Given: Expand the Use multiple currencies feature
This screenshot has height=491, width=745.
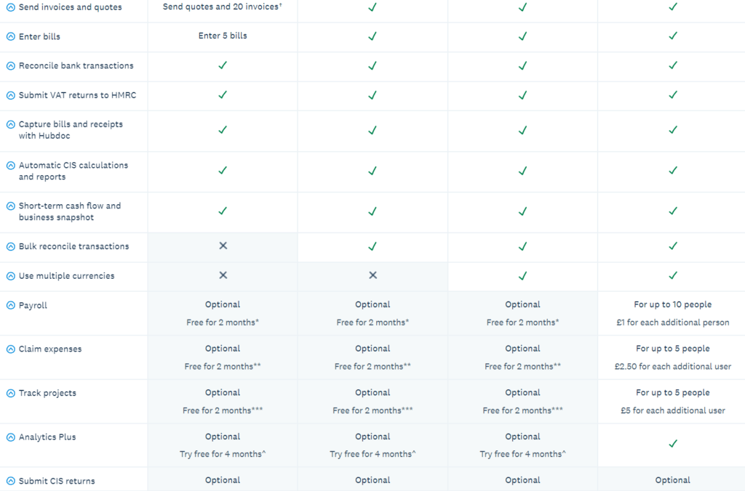Looking at the screenshot, I should [10, 276].
